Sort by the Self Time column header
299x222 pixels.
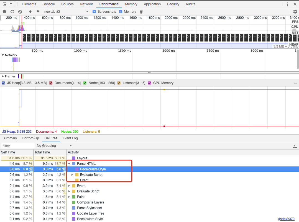(17, 152)
